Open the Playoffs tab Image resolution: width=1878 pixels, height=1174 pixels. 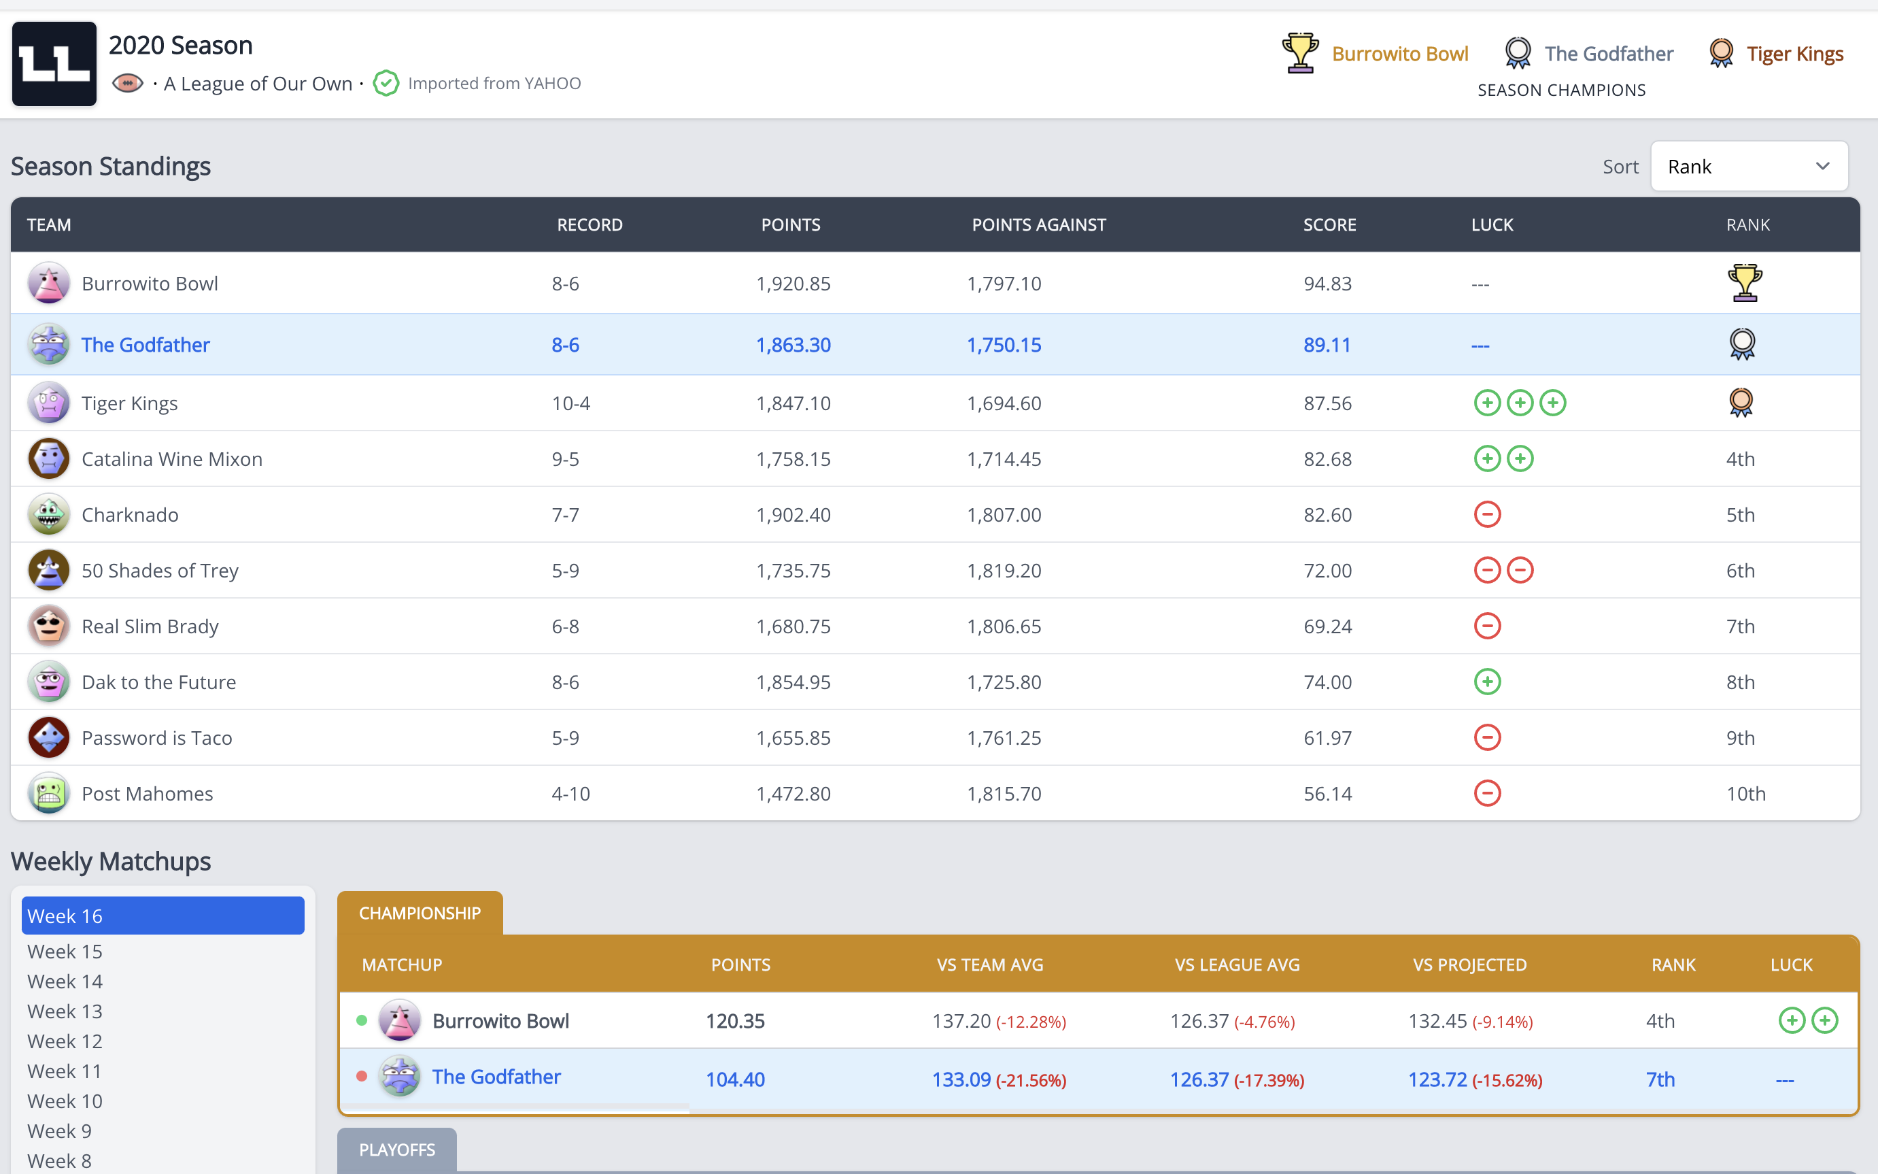pyautogui.click(x=396, y=1150)
